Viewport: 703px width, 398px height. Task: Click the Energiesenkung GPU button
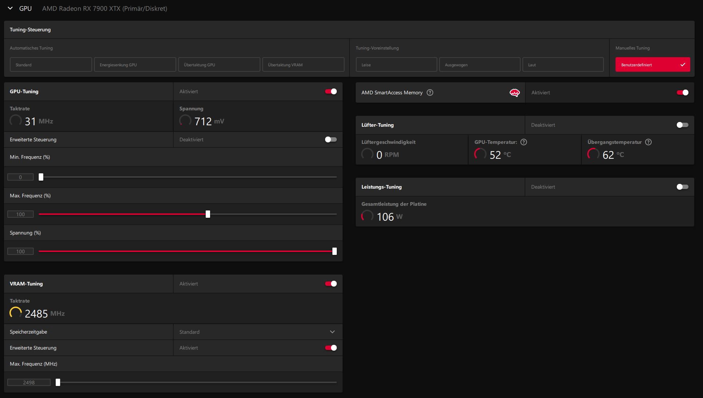(x=135, y=65)
